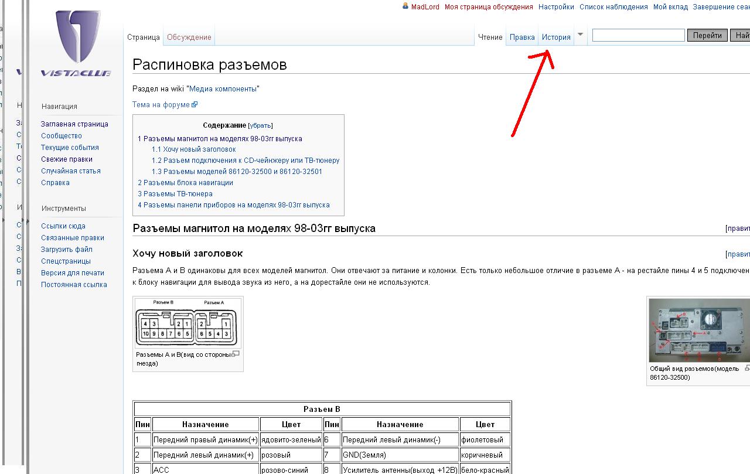The image size is (750, 474).
Task: Collapse the table of contents with убрать
Action: 260,125
